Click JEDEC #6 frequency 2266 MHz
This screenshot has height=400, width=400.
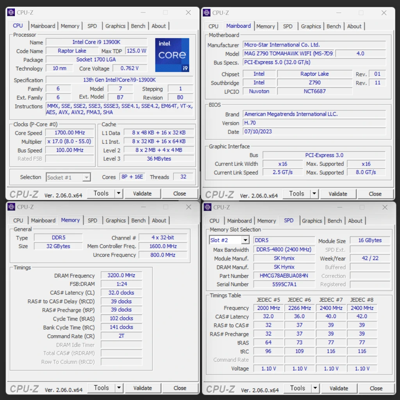tap(299, 308)
